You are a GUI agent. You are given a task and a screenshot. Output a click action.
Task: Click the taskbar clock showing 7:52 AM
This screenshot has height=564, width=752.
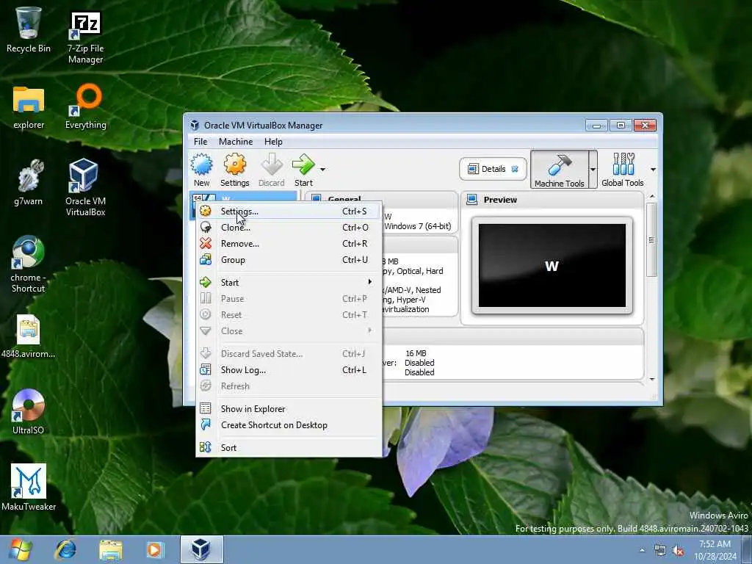[x=715, y=550]
